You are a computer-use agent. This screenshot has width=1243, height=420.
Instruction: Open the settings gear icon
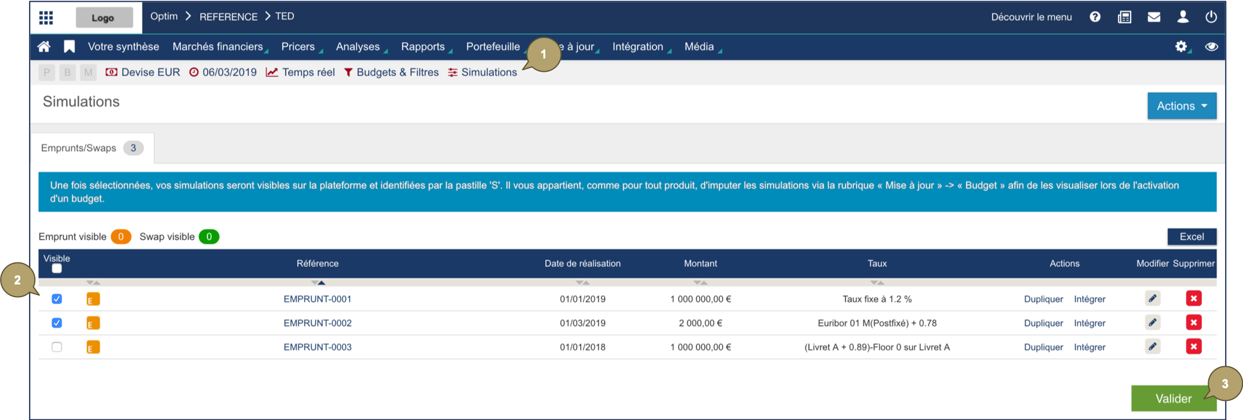point(1181,46)
